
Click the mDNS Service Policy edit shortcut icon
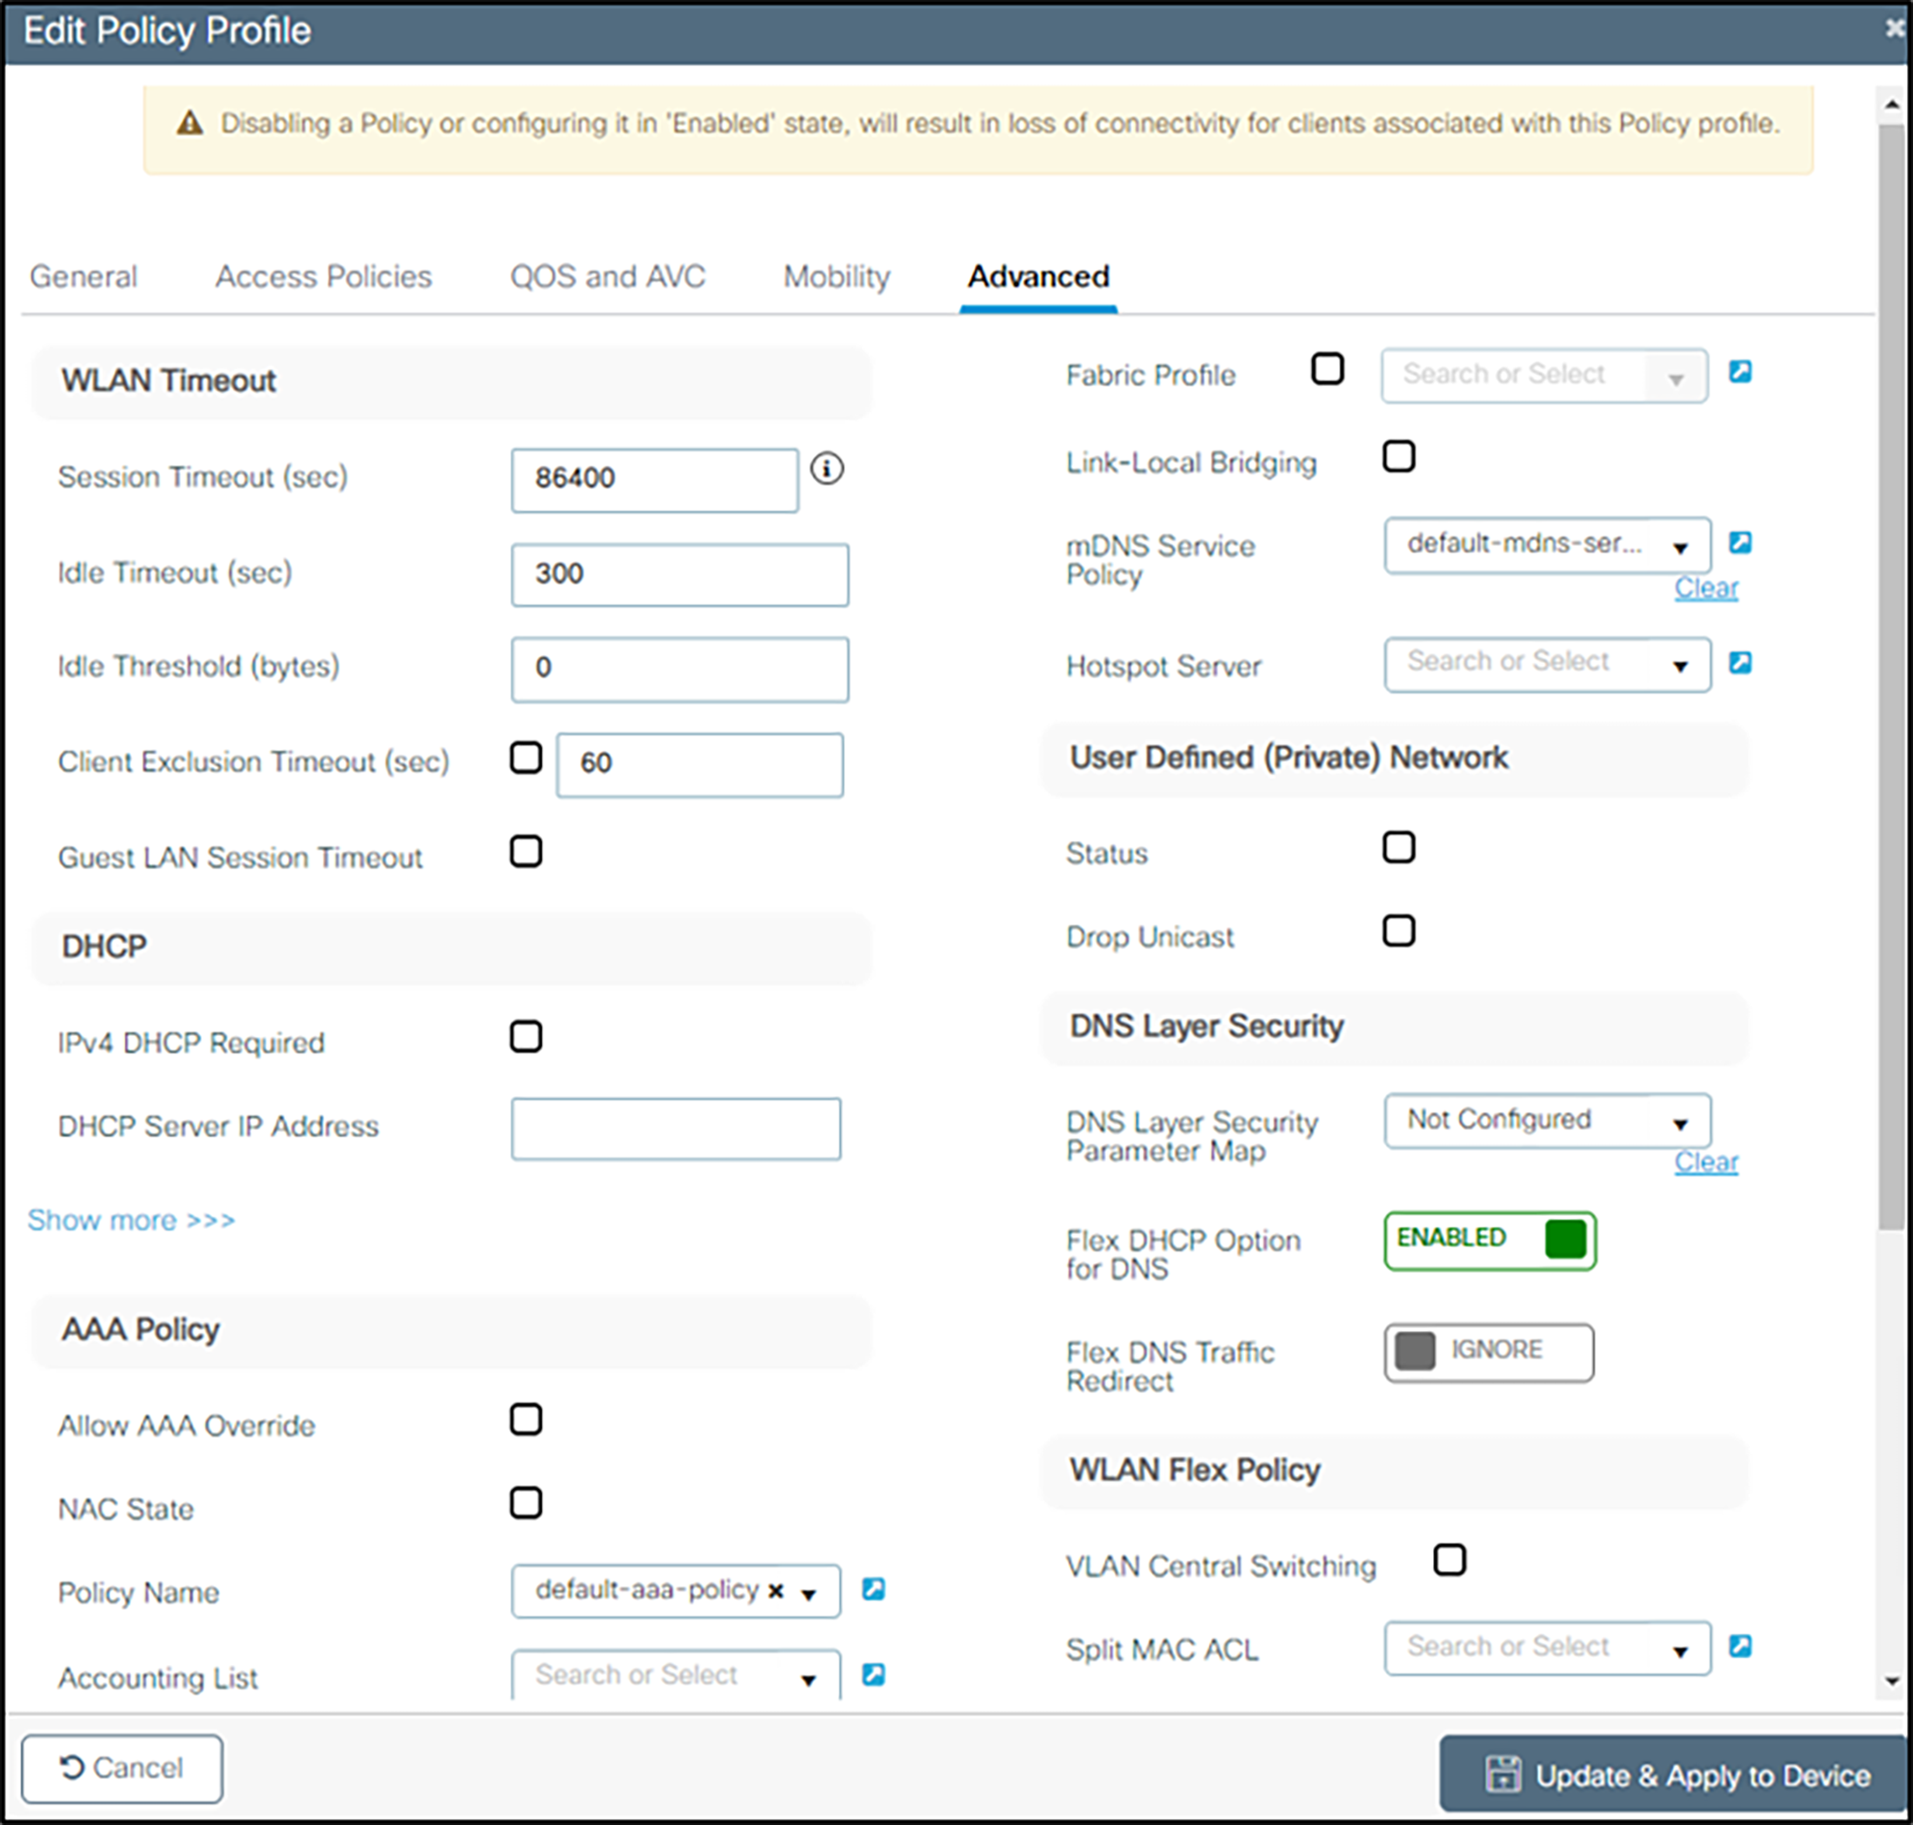1740,545
